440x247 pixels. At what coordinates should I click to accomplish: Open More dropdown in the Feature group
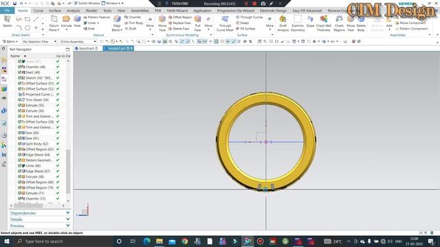click(150, 23)
